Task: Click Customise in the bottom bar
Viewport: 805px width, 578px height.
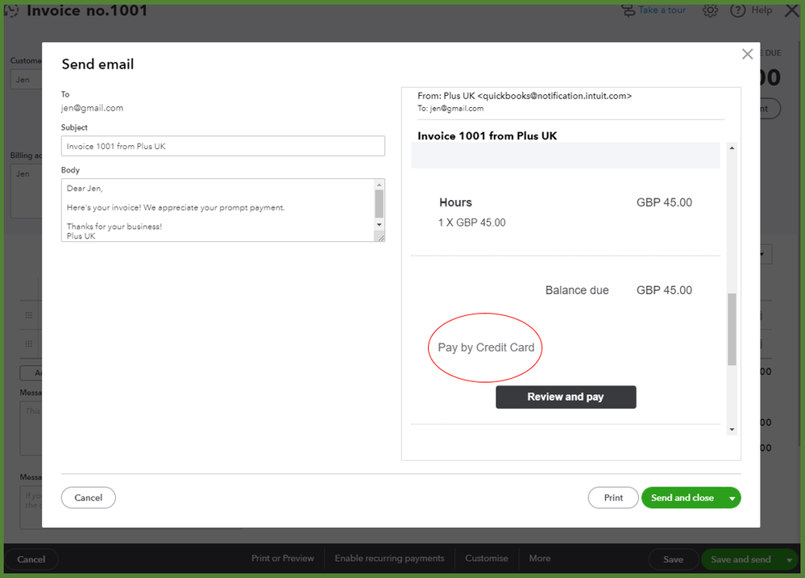Action: pos(486,559)
